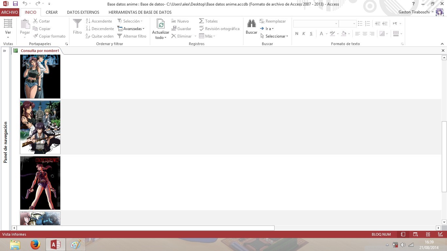Expand the Ver dropdown arrow

[8, 37]
